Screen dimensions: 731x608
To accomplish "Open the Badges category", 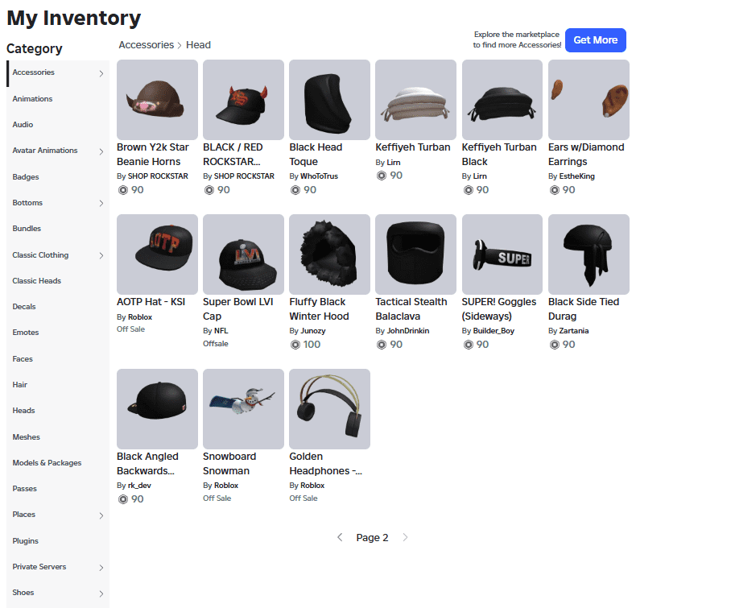I will [26, 177].
